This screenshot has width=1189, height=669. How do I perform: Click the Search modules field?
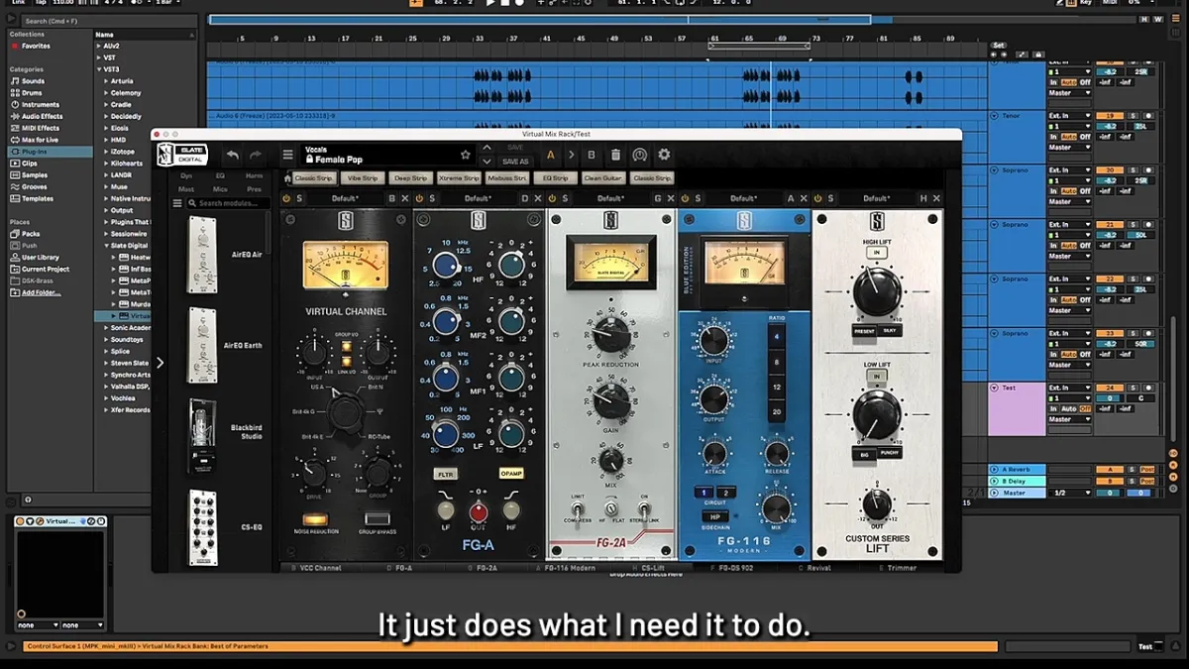pyautogui.click(x=228, y=203)
